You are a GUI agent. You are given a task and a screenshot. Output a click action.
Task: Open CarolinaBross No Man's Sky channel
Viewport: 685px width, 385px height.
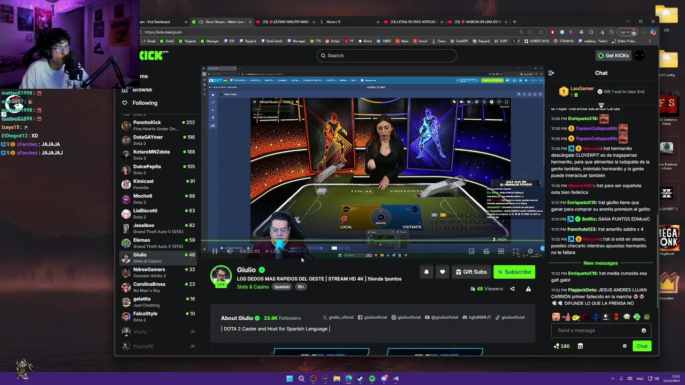click(x=158, y=287)
